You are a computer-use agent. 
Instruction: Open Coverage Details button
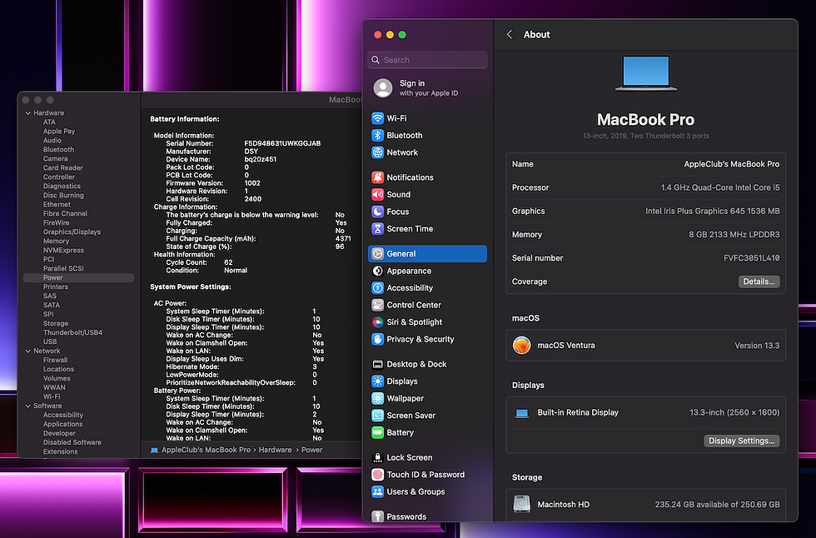pyautogui.click(x=759, y=281)
